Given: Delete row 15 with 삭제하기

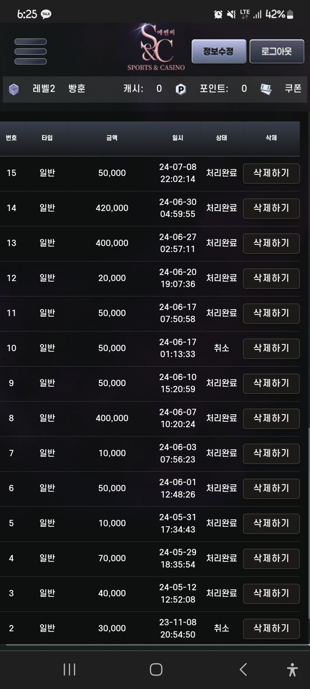Looking at the screenshot, I should [x=271, y=173].
